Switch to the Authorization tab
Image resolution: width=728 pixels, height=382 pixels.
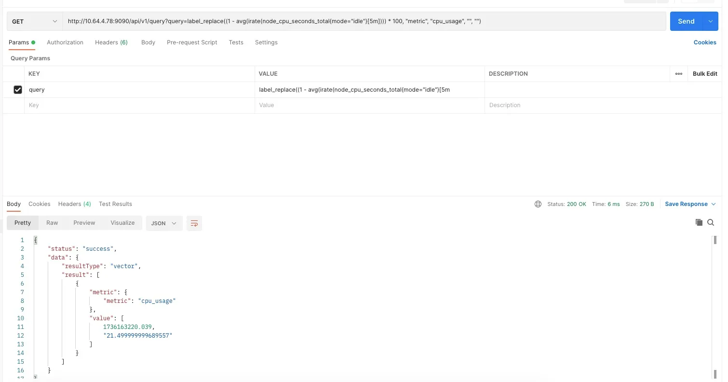(65, 42)
